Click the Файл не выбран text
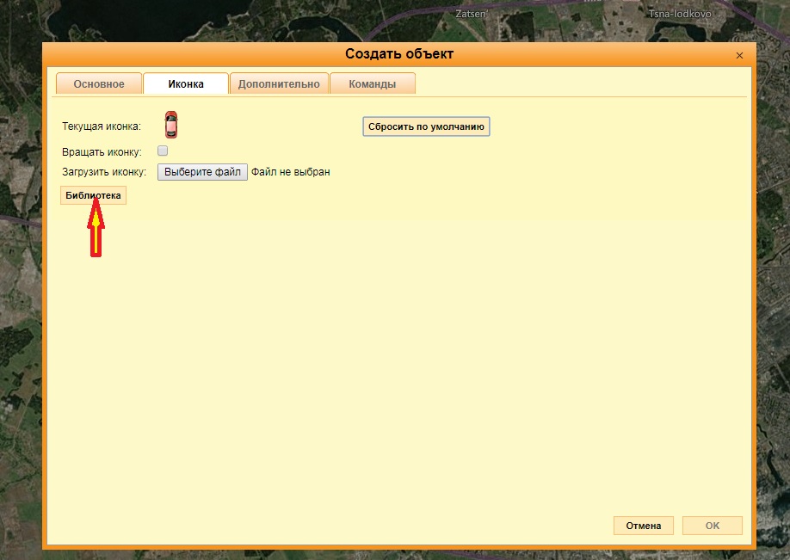790x560 pixels. tap(291, 172)
